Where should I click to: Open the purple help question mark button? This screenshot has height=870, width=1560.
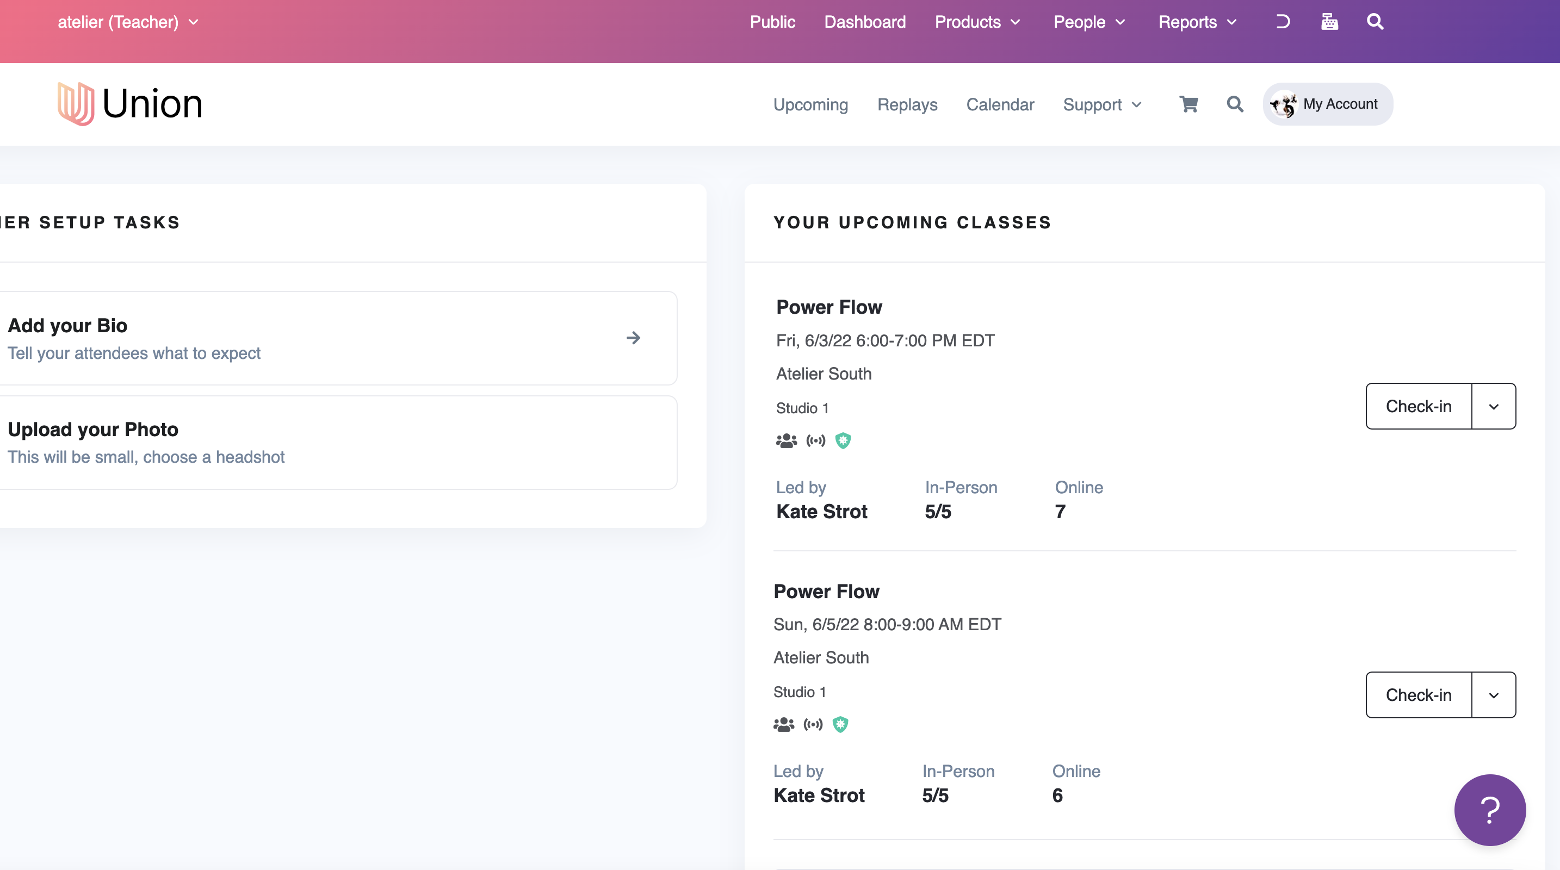coord(1489,810)
